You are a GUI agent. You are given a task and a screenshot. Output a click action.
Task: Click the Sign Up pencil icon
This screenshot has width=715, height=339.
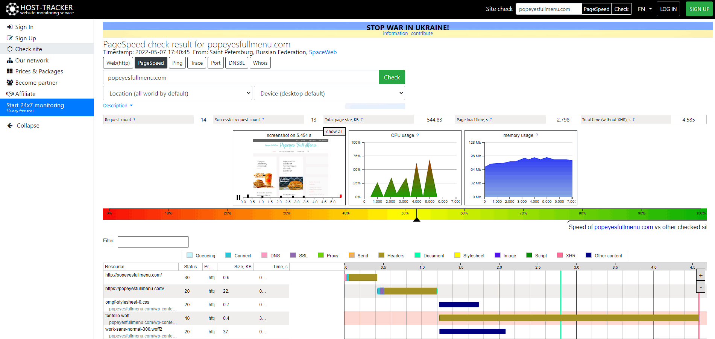coord(10,38)
